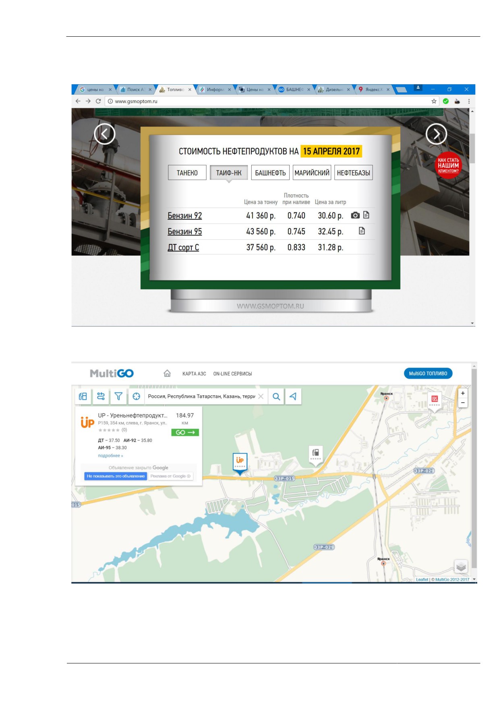Click the browser forward arrow

88,101
